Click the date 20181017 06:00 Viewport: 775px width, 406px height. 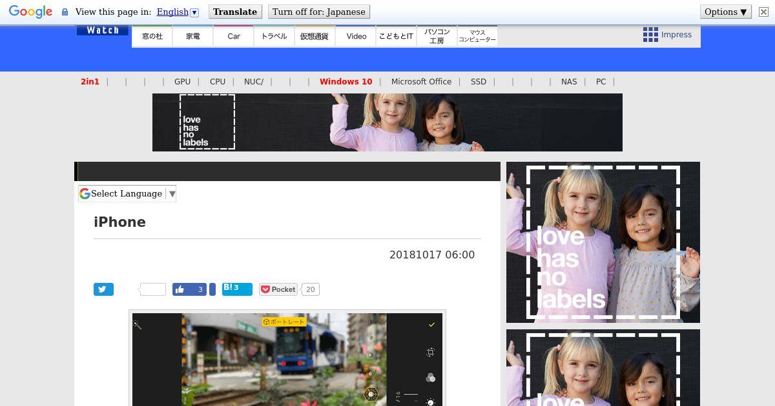[432, 255]
